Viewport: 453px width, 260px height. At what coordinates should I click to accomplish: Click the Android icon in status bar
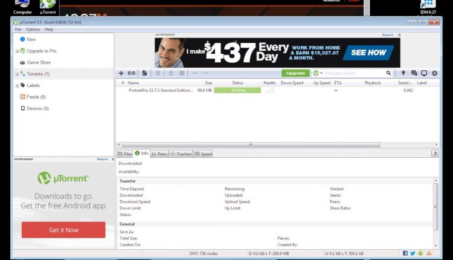[x=420, y=253]
